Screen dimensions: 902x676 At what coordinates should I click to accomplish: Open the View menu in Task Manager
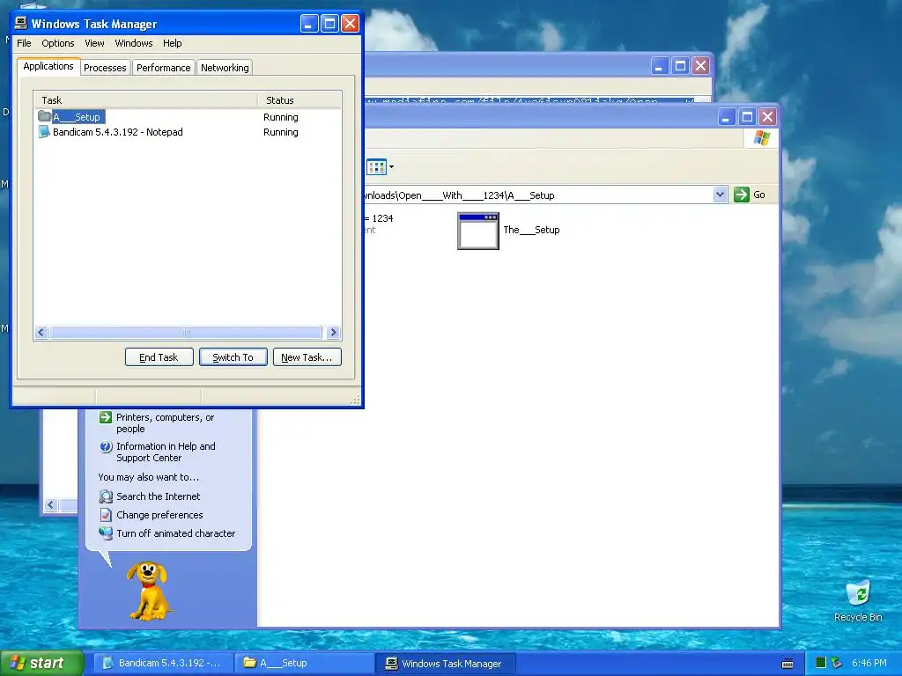[94, 43]
